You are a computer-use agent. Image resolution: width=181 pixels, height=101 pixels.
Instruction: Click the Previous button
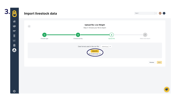click(x=152, y=62)
